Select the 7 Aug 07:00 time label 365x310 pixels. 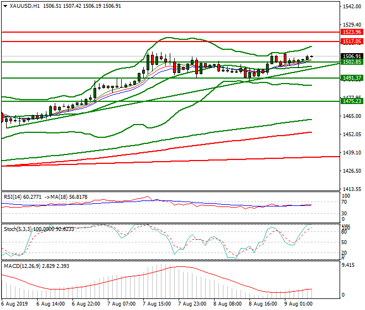(121, 304)
